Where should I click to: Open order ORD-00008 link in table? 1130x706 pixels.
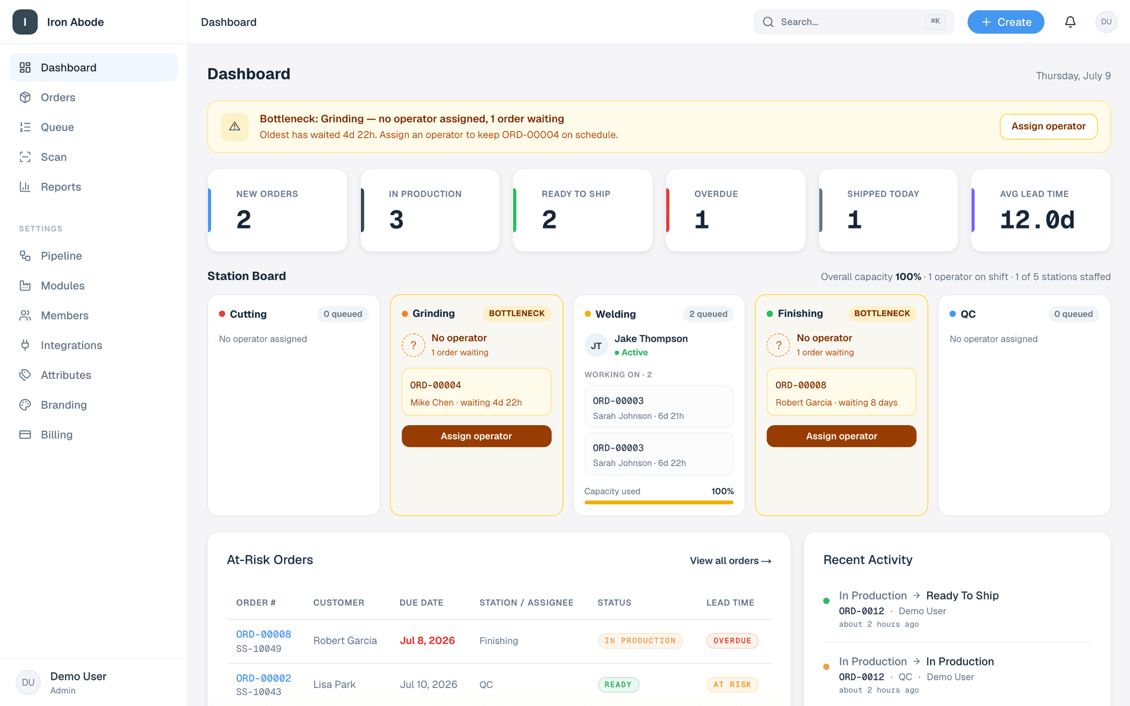point(263,634)
